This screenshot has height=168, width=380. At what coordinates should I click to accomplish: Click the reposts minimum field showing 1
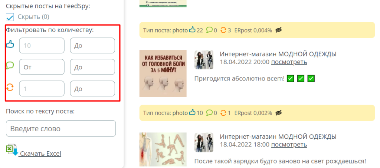[x=42, y=89]
